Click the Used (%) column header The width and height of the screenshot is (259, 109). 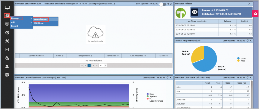[x=241, y=83]
